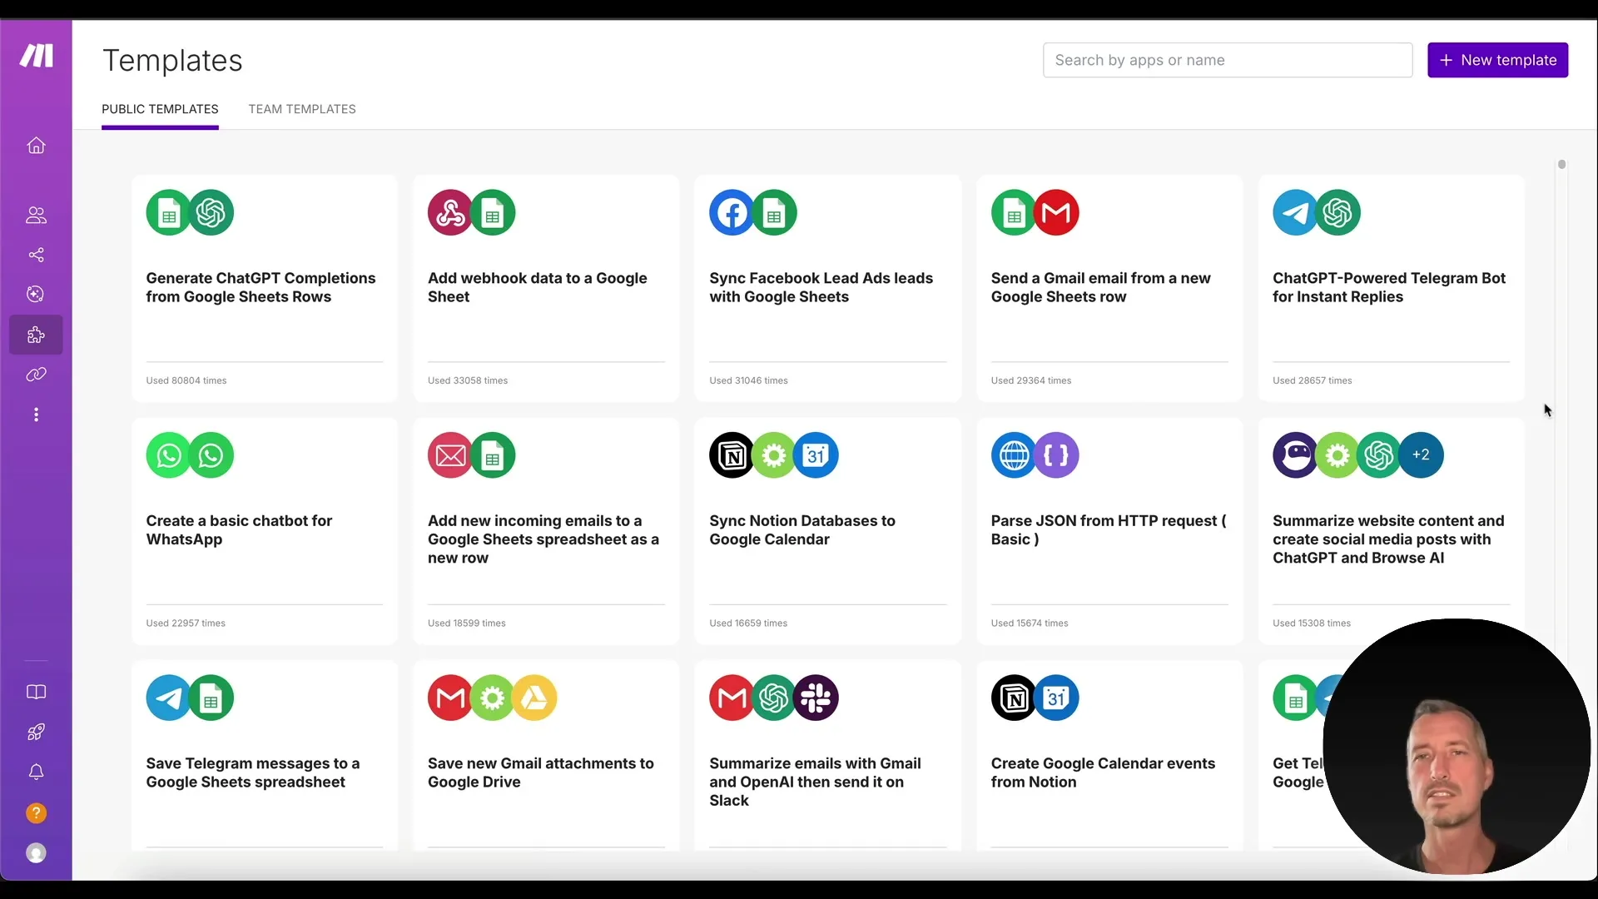
Task: Select the Connections link icon in sidebar
Action: [x=36, y=374]
